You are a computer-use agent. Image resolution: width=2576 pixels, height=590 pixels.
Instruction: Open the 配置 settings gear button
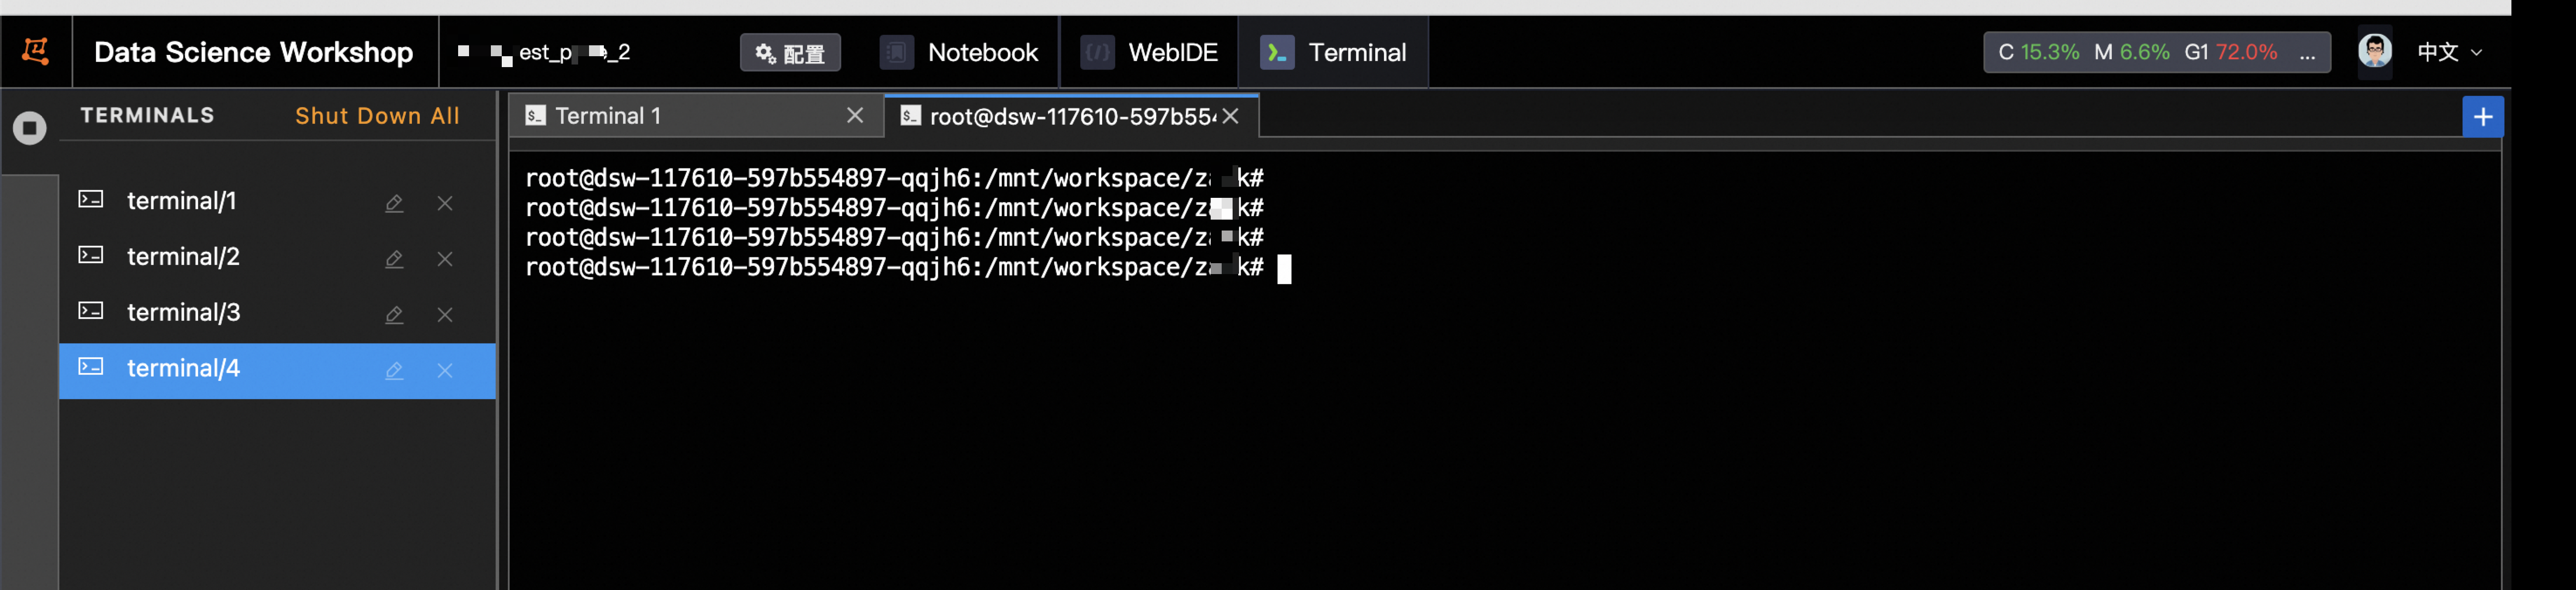(790, 53)
